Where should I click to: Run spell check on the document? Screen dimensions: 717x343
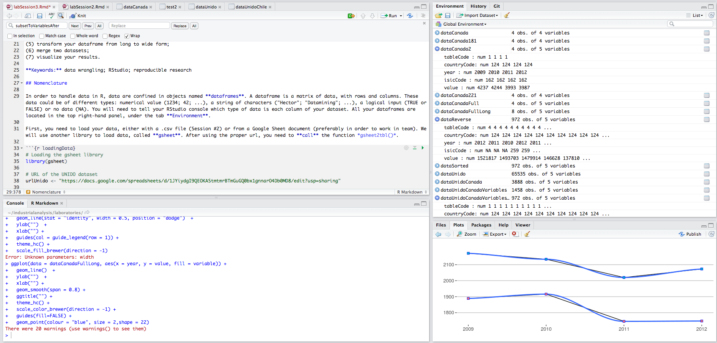51,16
